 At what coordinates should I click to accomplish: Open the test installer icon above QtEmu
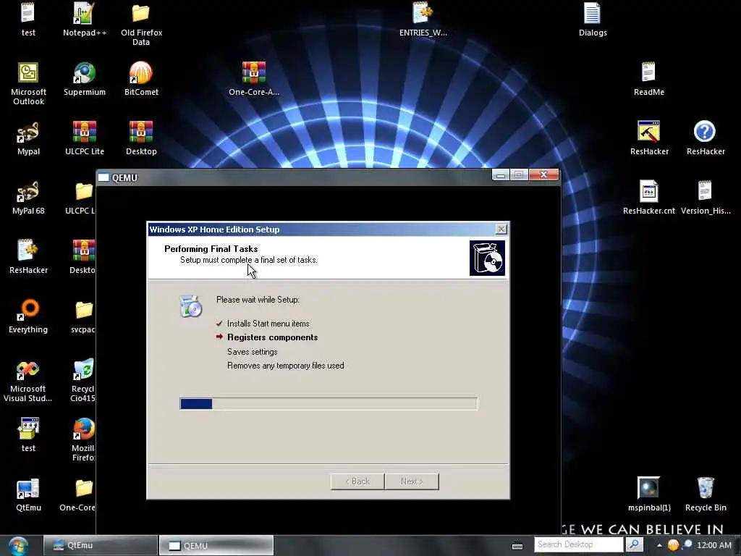click(28, 435)
